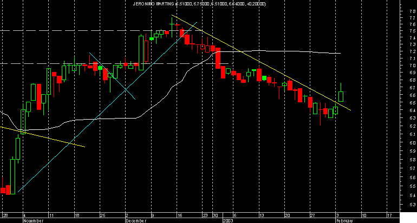The height and width of the screenshot is (223, 417).
Task: Select the 16 date label
Action: [x=180, y=215]
